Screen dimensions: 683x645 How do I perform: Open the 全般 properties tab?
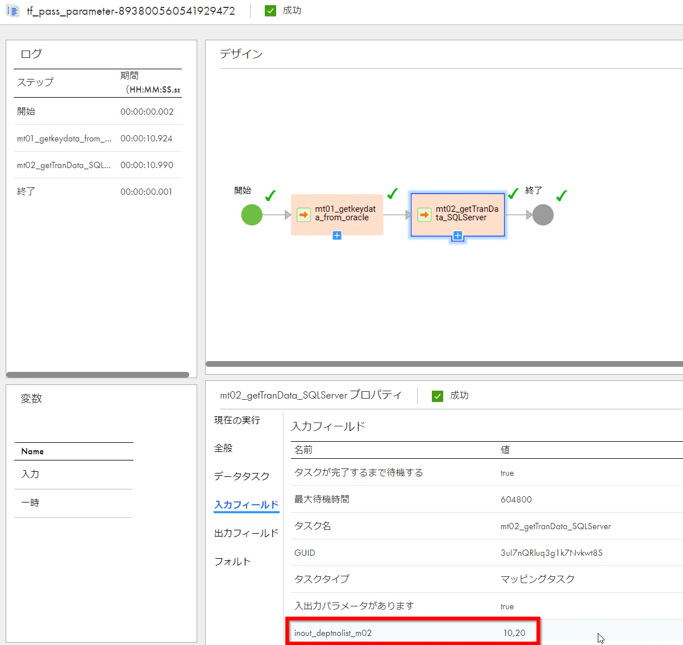coord(223,448)
